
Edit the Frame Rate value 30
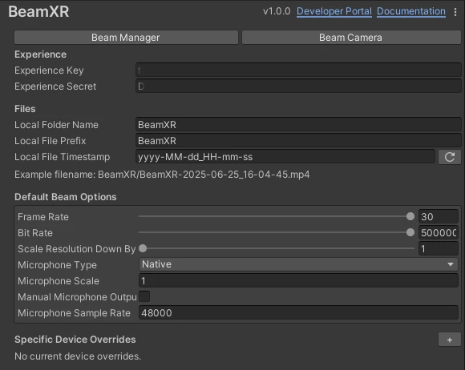click(439, 216)
